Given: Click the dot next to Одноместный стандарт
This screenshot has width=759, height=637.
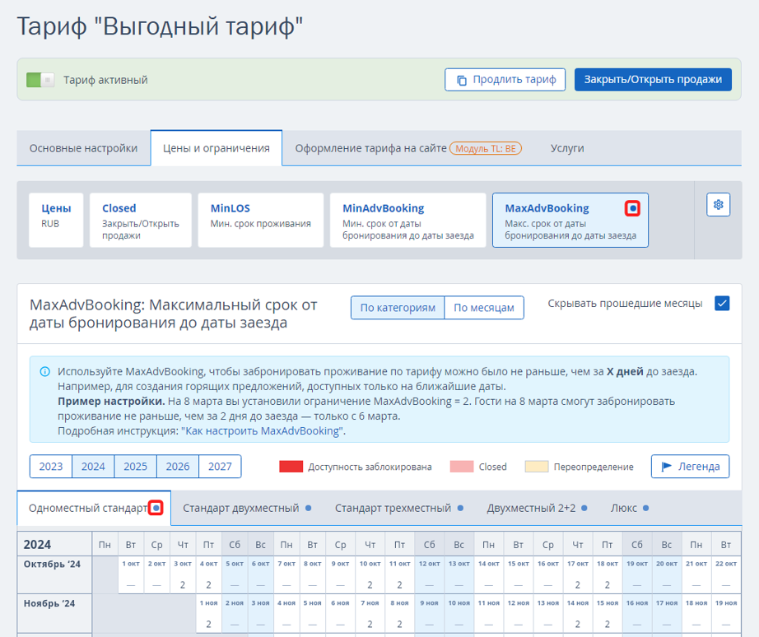Looking at the screenshot, I should (x=156, y=508).
